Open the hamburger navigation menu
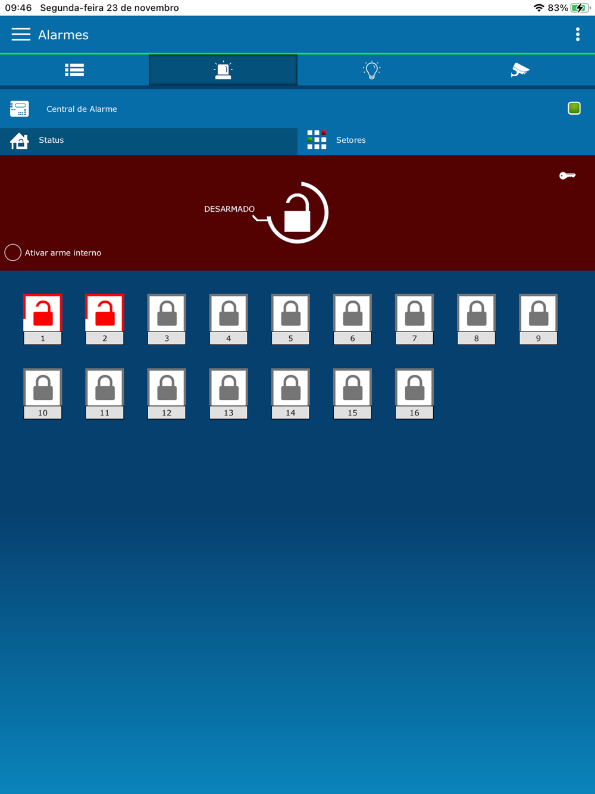This screenshot has width=595, height=794. (21, 35)
